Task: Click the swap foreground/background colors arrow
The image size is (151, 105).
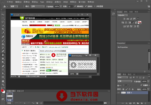Action: click(4, 88)
